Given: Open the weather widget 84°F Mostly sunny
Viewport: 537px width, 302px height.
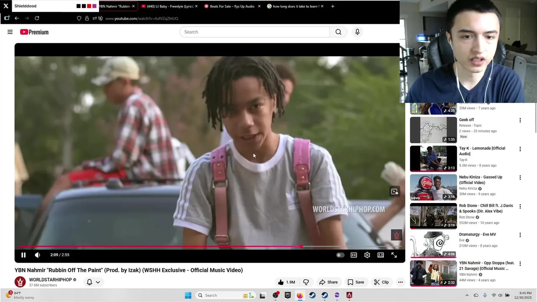Looking at the screenshot, I should (19, 295).
